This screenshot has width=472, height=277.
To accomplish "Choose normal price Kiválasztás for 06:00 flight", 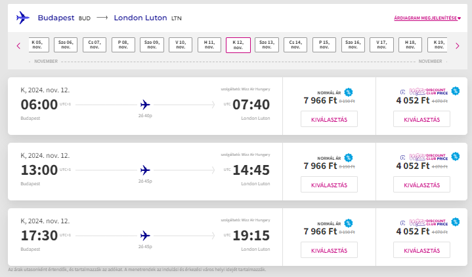I will 329,119.
